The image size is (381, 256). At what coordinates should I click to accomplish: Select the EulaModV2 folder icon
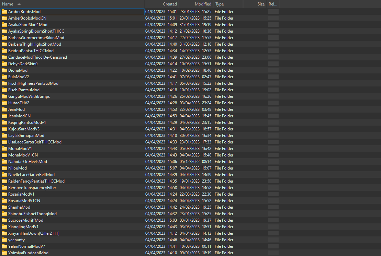click(x=4, y=77)
